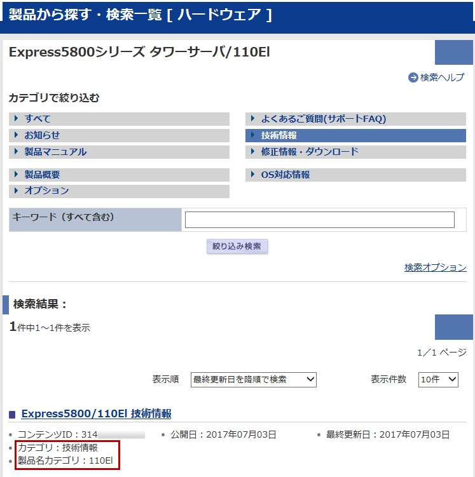Click the triangle icon beside 製品概要
The height and width of the screenshot is (477, 475).
[x=16, y=174]
